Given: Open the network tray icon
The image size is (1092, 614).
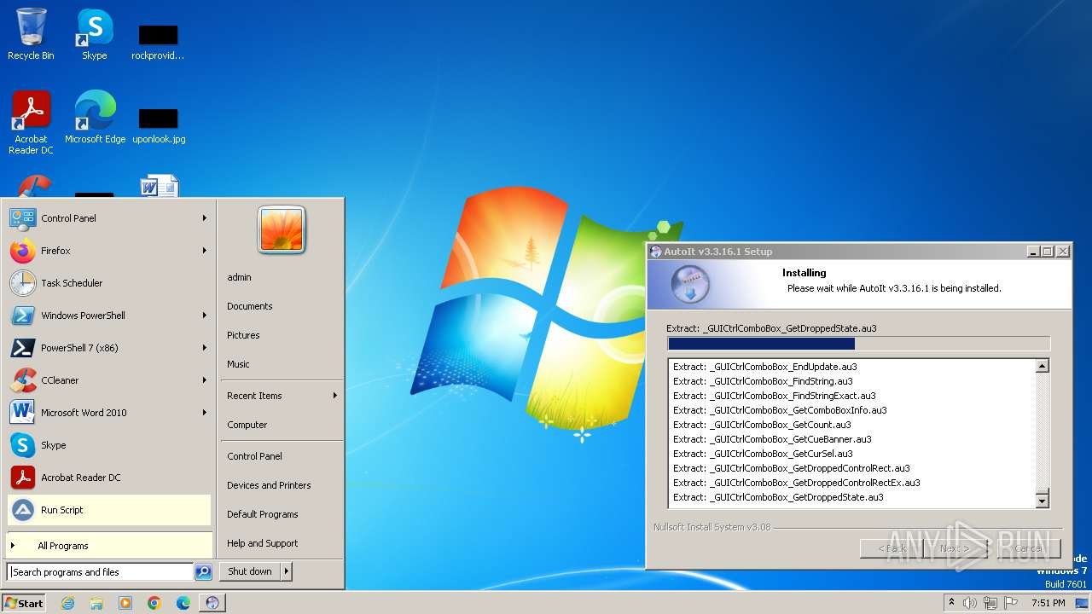Looking at the screenshot, I should [x=990, y=603].
